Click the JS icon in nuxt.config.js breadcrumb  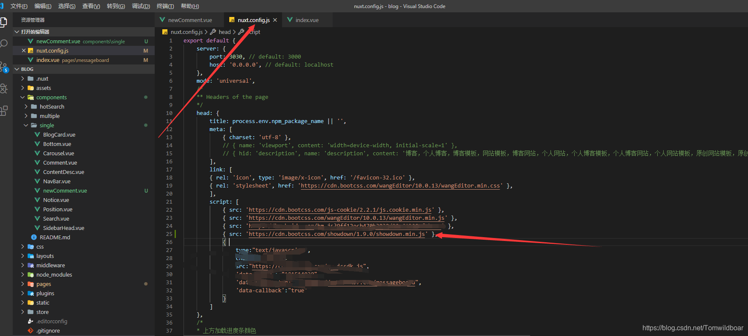point(165,32)
